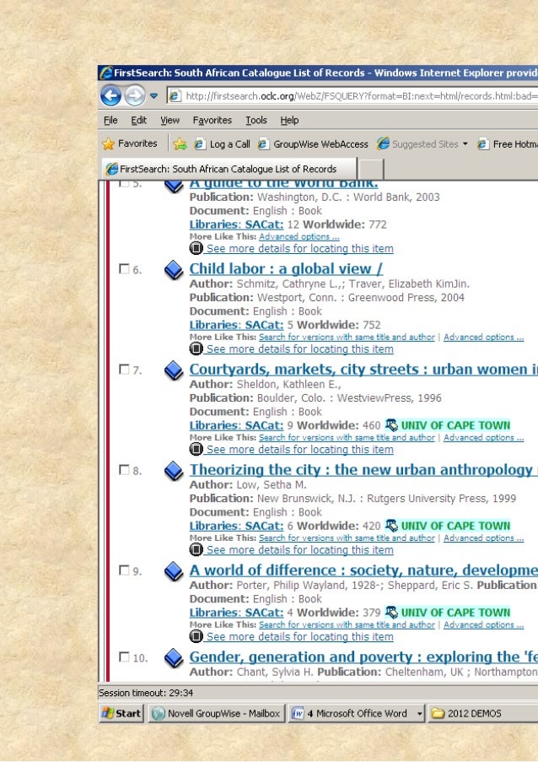The width and height of the screenshot is (538, 762).
Task: Open the title A world of difference
Action: point(363,570)
